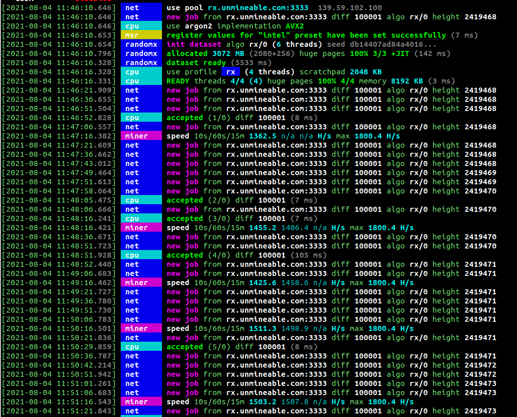Click the blue net tag at 11:49:36.780
The image size is (517, 417).
click(141, 301)
